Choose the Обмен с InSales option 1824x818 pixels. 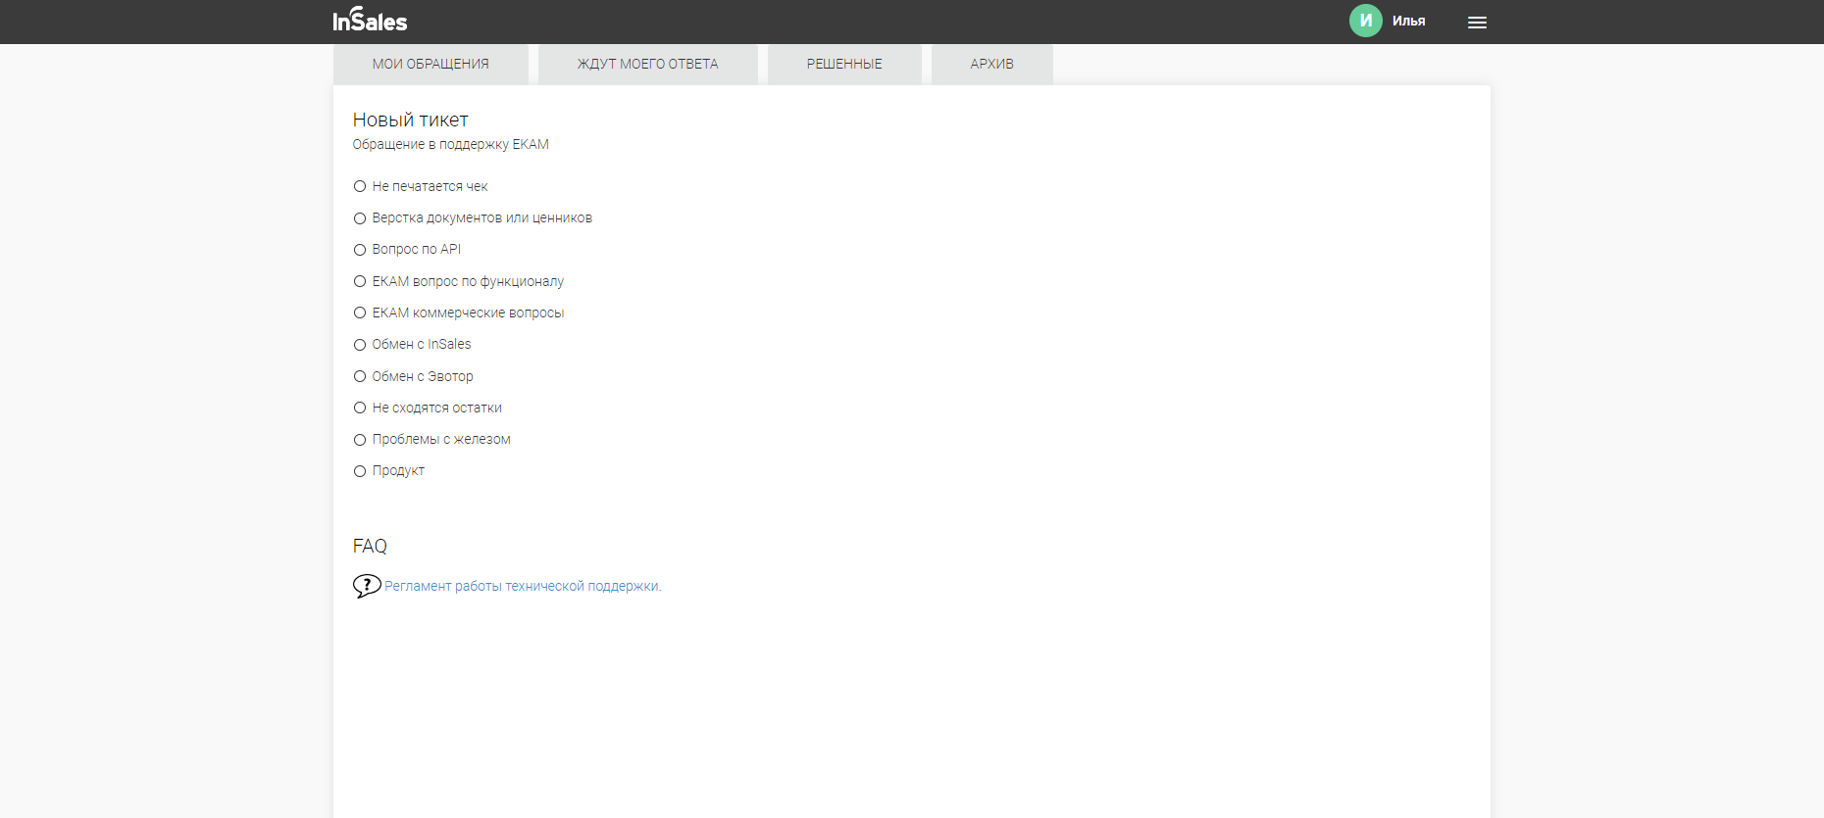click(360, 344)
